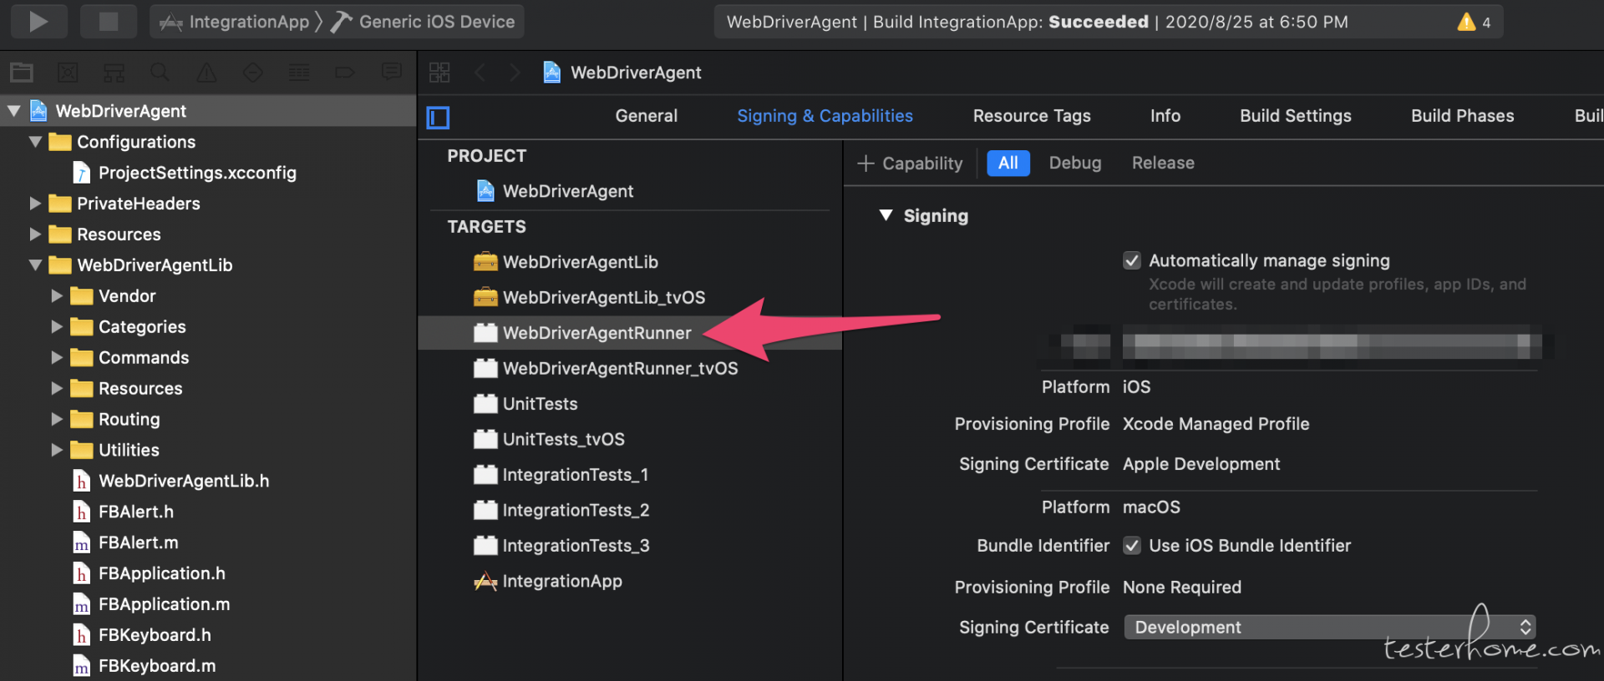
Task: Toggle Use iOS Bundle Identifier checkbox
Action: click(1132, 546)
